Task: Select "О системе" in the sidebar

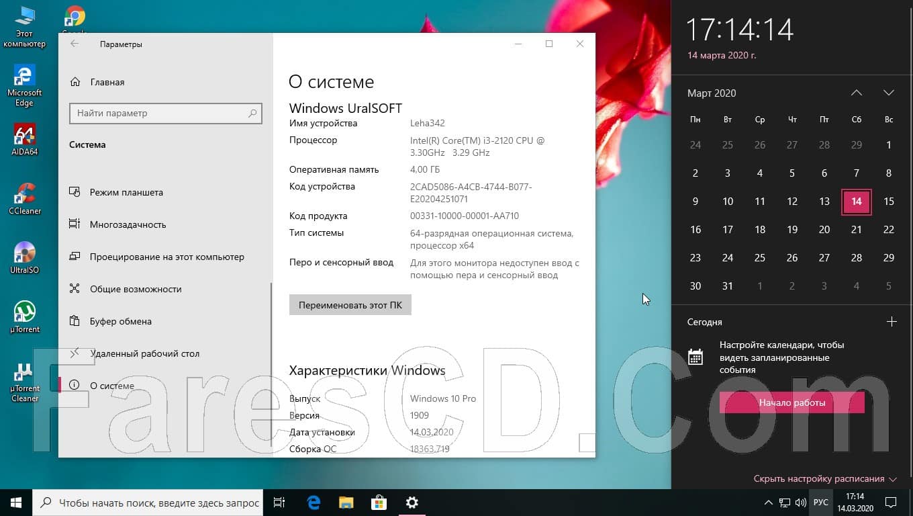Action: click(165, 386)
